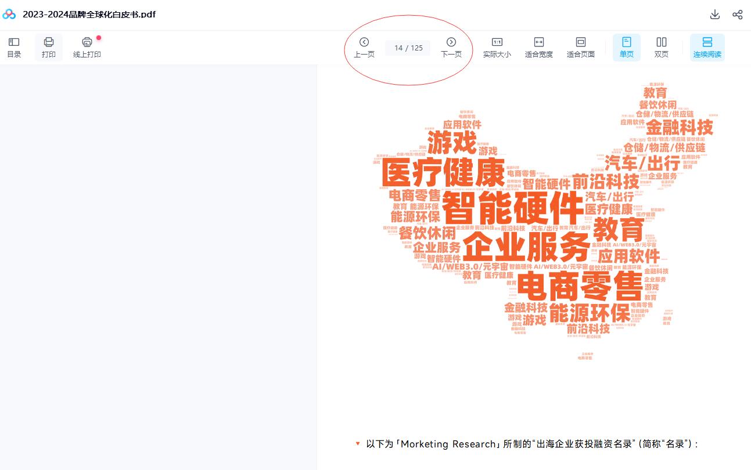Switch to 单页 single page view
The width and height of the screenshot is (751, 470).
click(x=627, y=47)
